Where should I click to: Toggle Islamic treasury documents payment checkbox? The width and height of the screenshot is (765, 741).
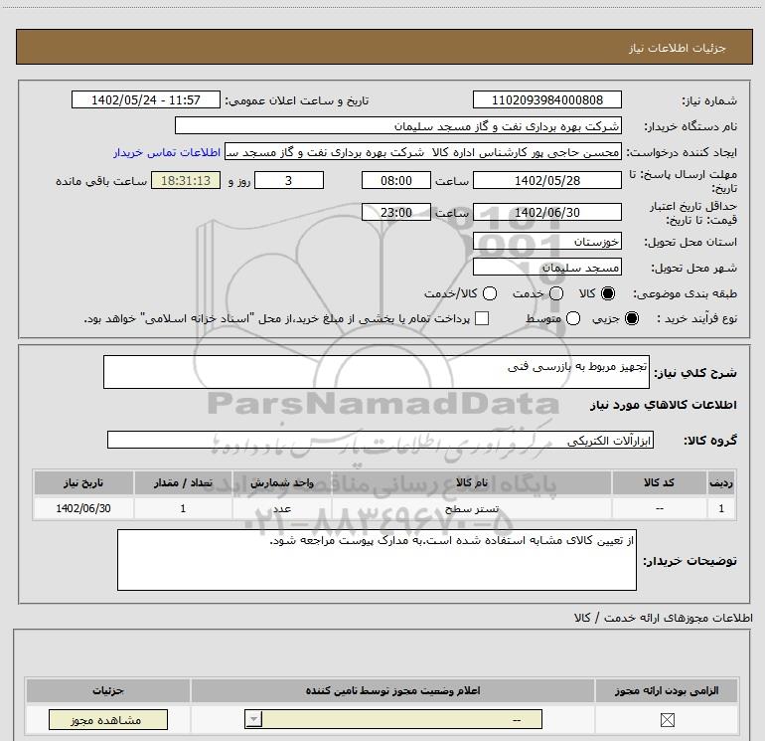pos(482,318)
